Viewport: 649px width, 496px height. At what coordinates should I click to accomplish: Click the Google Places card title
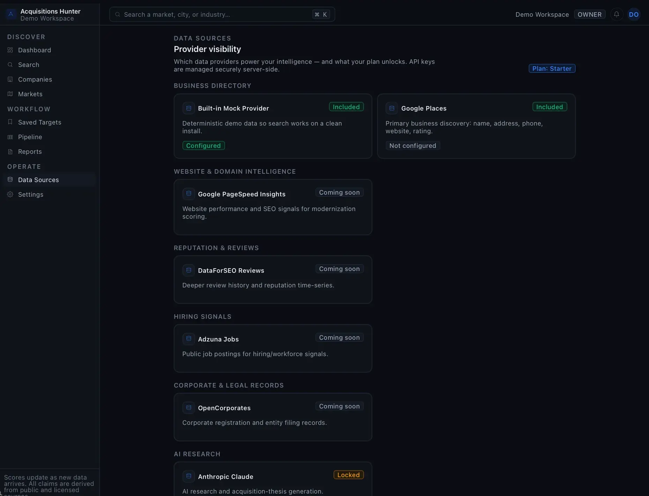[424, 108]
